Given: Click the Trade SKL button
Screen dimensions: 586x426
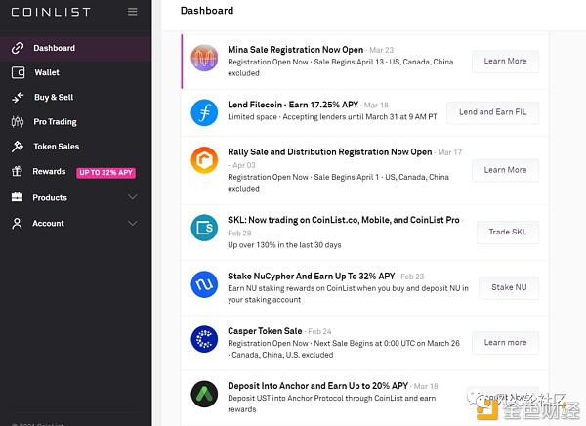Looking at the screenshot, I should coord(508,232).
